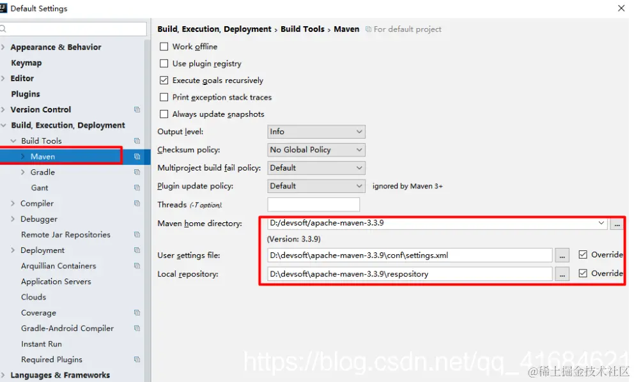634x382 pixels.
Task: Click the project-level icon beside Gradle
Action: (x=137, y=172)
